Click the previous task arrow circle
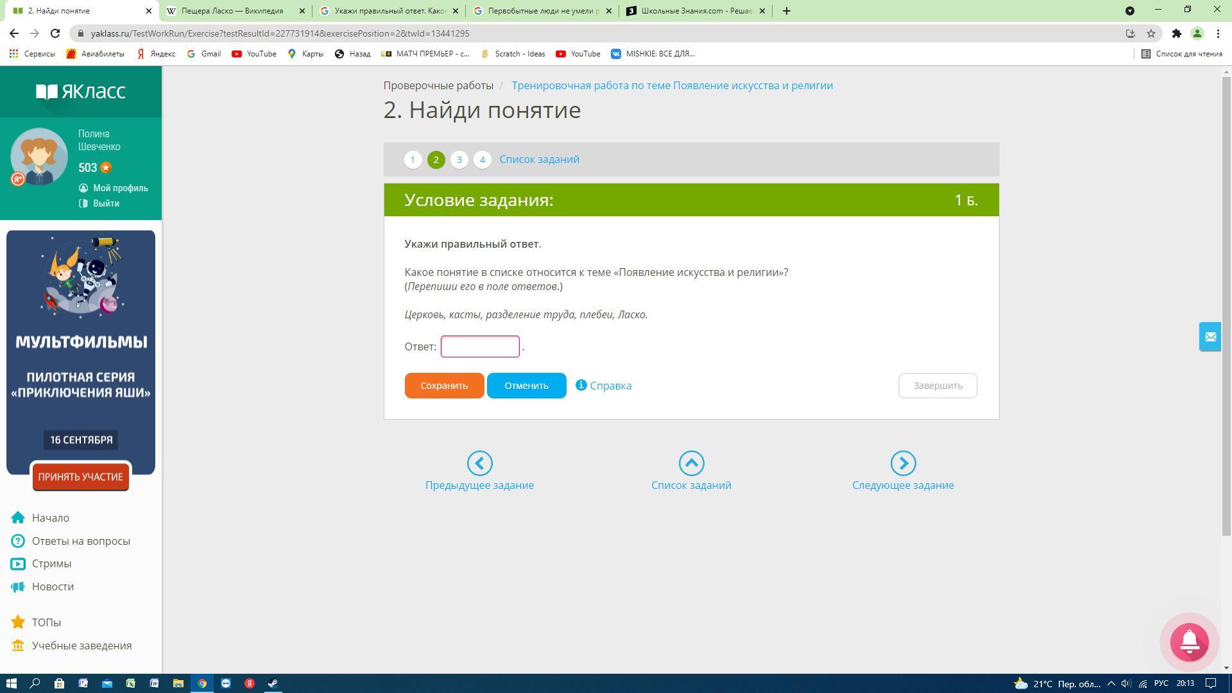1232x693 pixels. coord(479,463)
